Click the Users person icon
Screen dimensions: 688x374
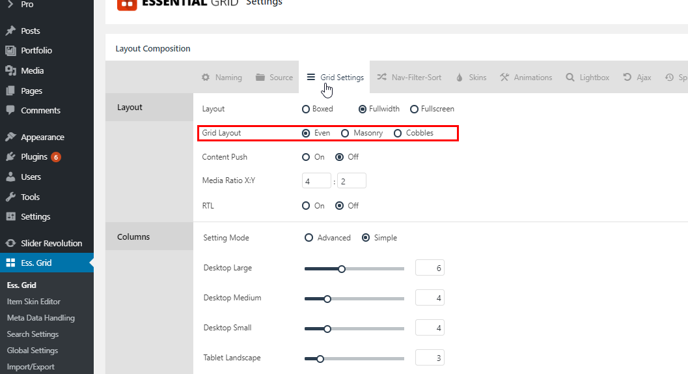tap(10, 177)
